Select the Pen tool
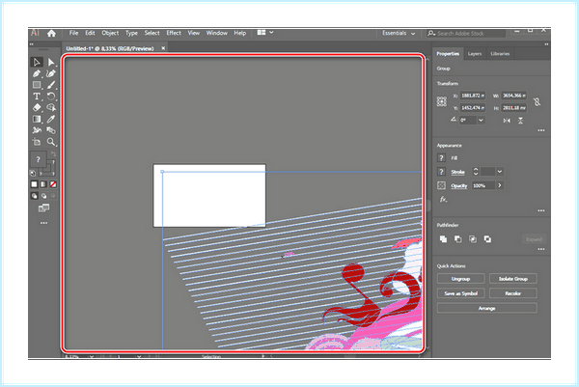 click(x=37, y=73)
